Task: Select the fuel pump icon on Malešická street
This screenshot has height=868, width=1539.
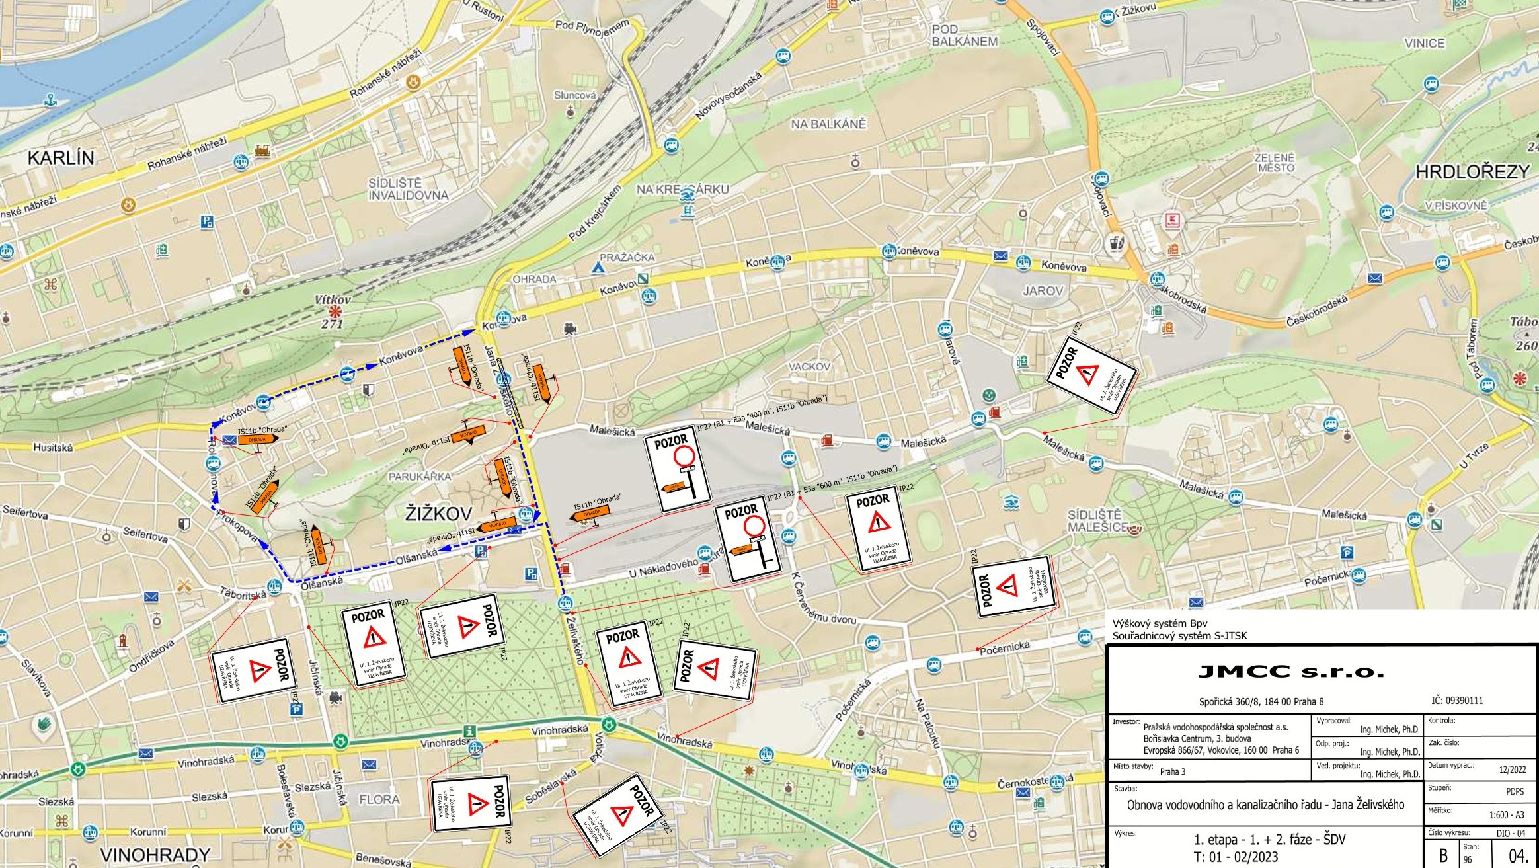Action: [x=827, y=440]
